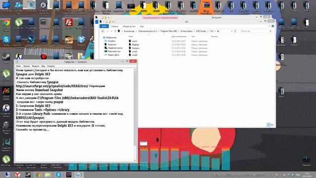
Task: Open Explorer Общий доступ ribbon tab
Action: coord(129,26)
